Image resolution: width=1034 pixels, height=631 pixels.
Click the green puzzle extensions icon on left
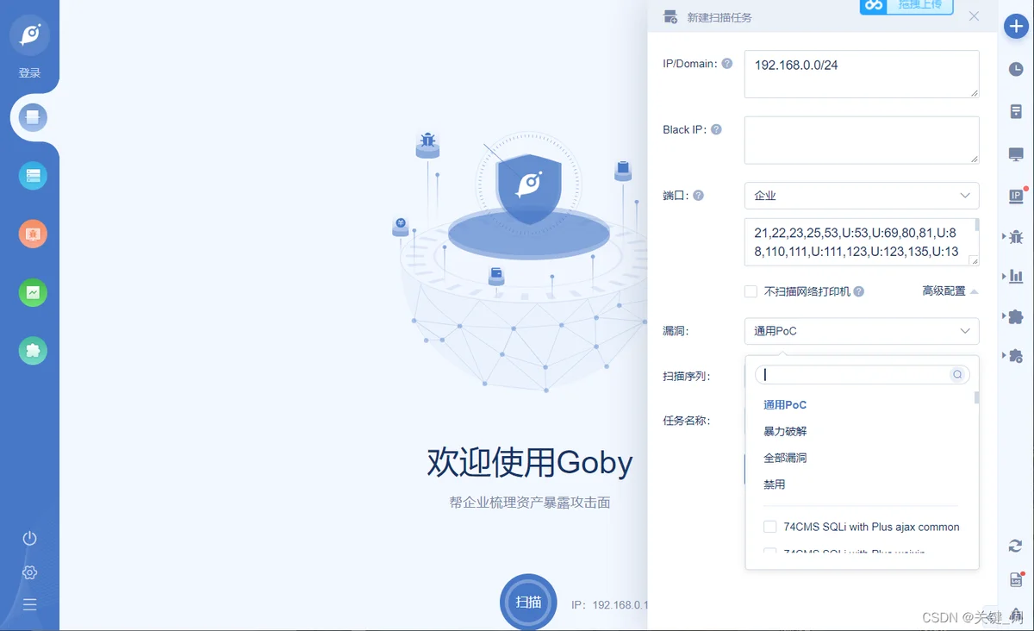(x=33, y=351)
